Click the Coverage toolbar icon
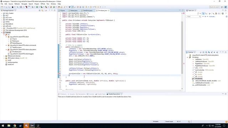 tap(42, 7)
